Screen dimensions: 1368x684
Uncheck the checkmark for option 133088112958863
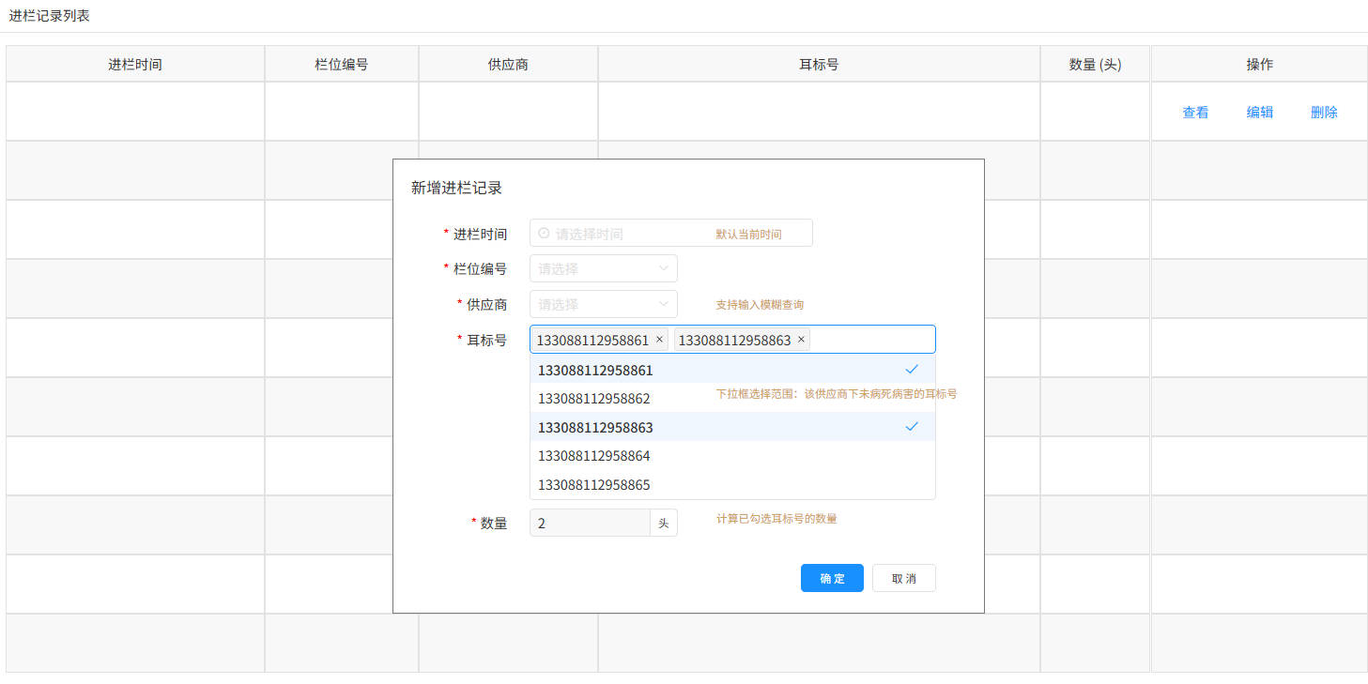point(911,426)
